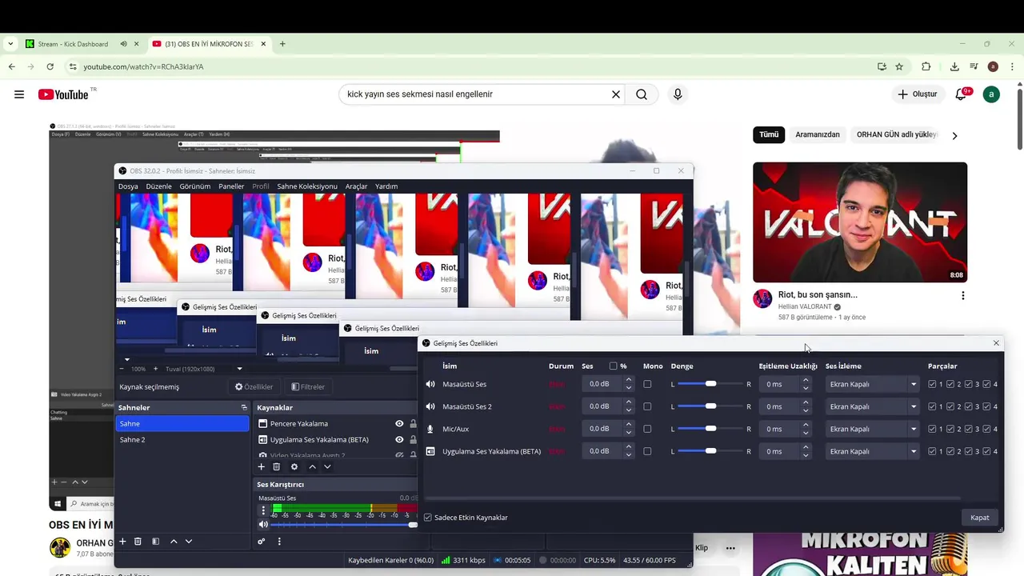Enable Mono for Masaüstü Ses
The height and width of the screenshot is (576, 1024).
tap(647, 384)
